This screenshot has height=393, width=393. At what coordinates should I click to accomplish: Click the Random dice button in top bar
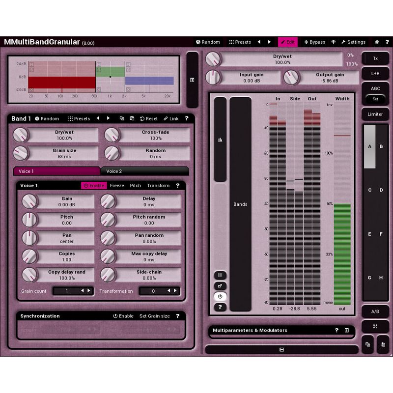[x=208, y=42]
